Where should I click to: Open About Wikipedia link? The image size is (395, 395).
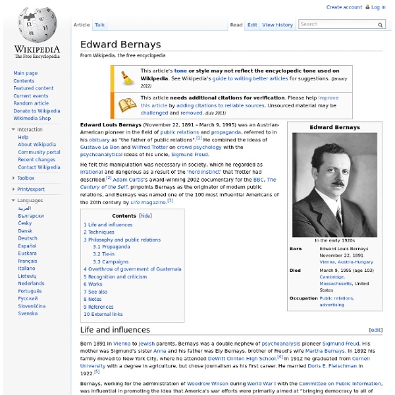[x=37, y=144]
